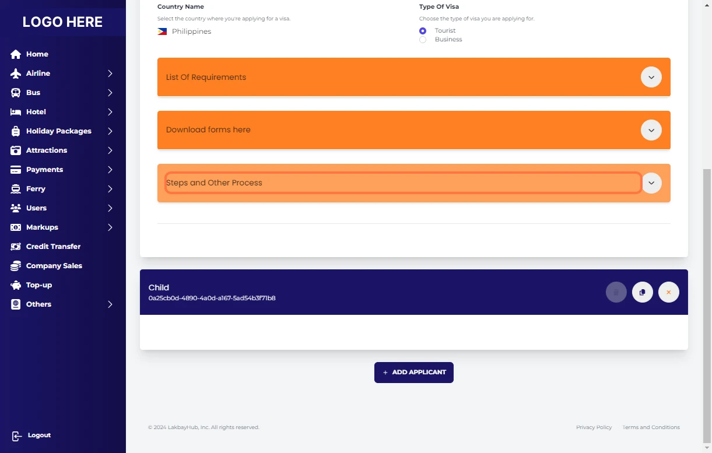
Task: Click the orange X icon on Child applicant
Action: click(668, 292)
